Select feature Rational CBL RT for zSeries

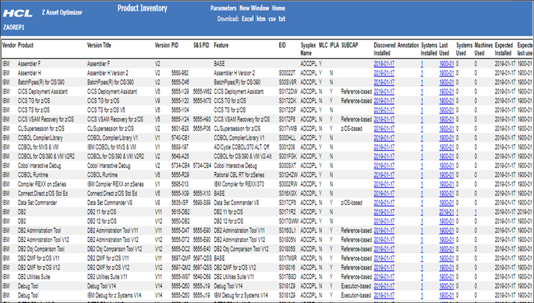239,175
